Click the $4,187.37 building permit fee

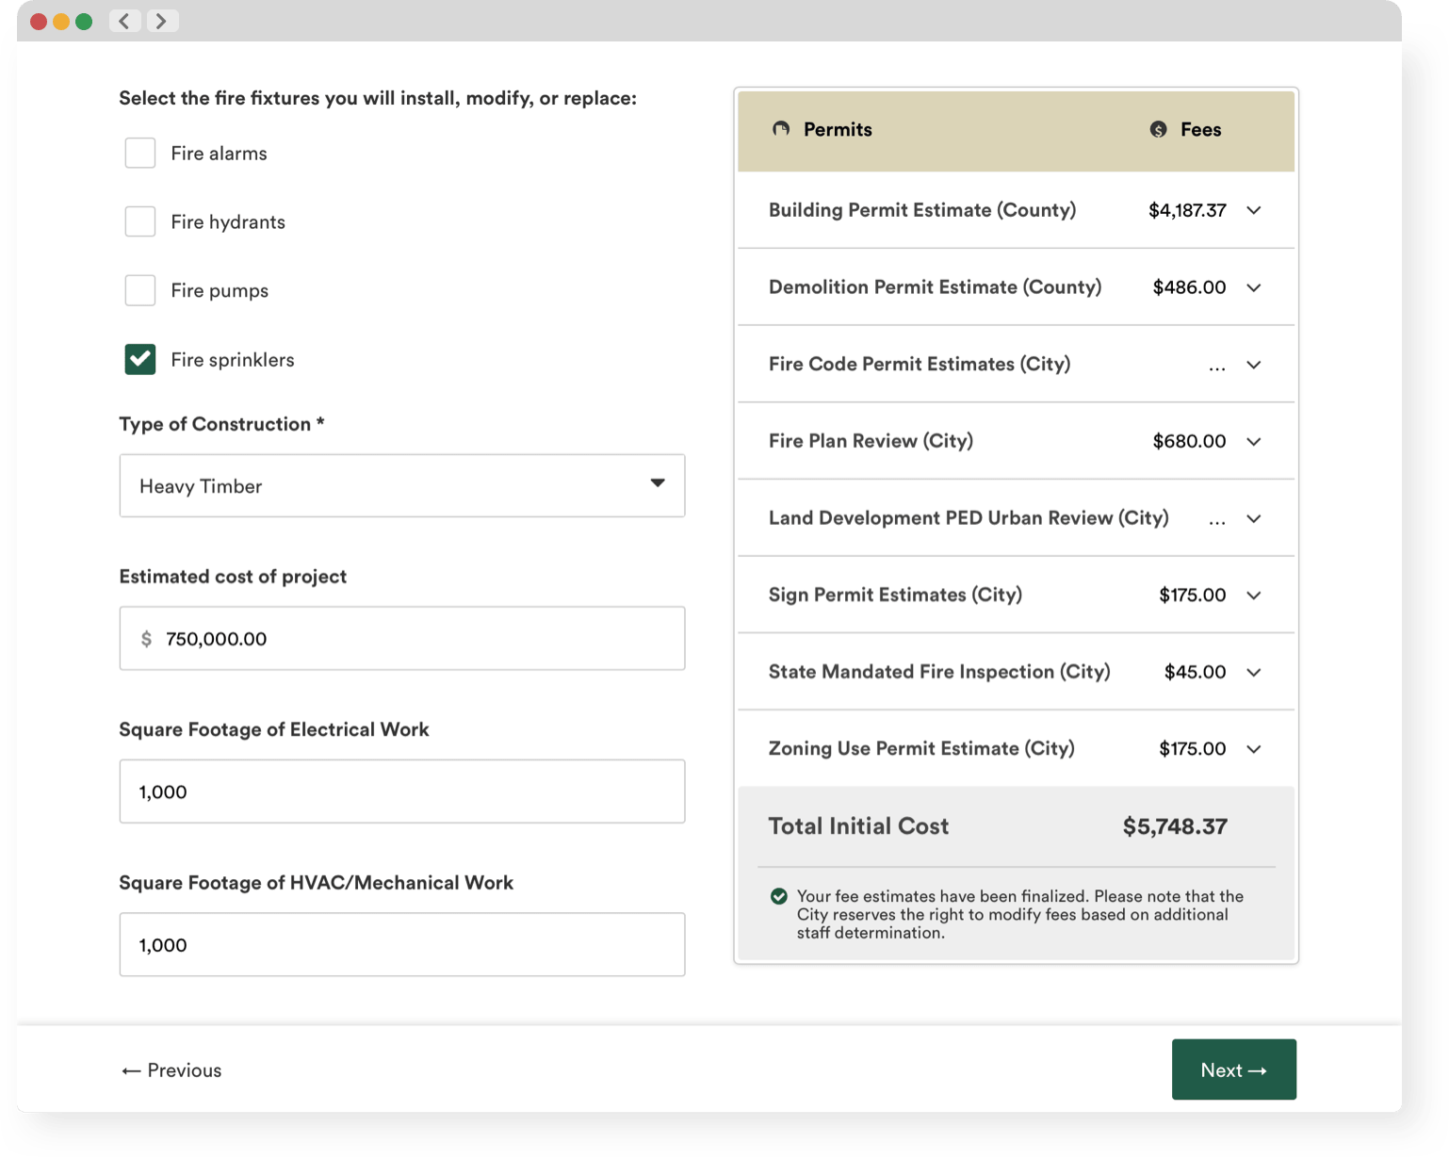coord(1187,210)
